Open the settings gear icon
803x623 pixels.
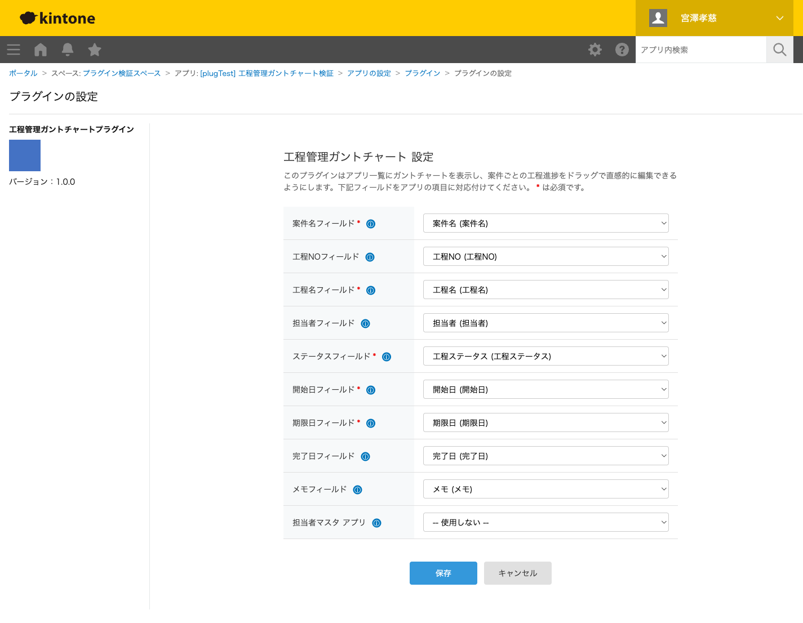[x=595, y=50]
